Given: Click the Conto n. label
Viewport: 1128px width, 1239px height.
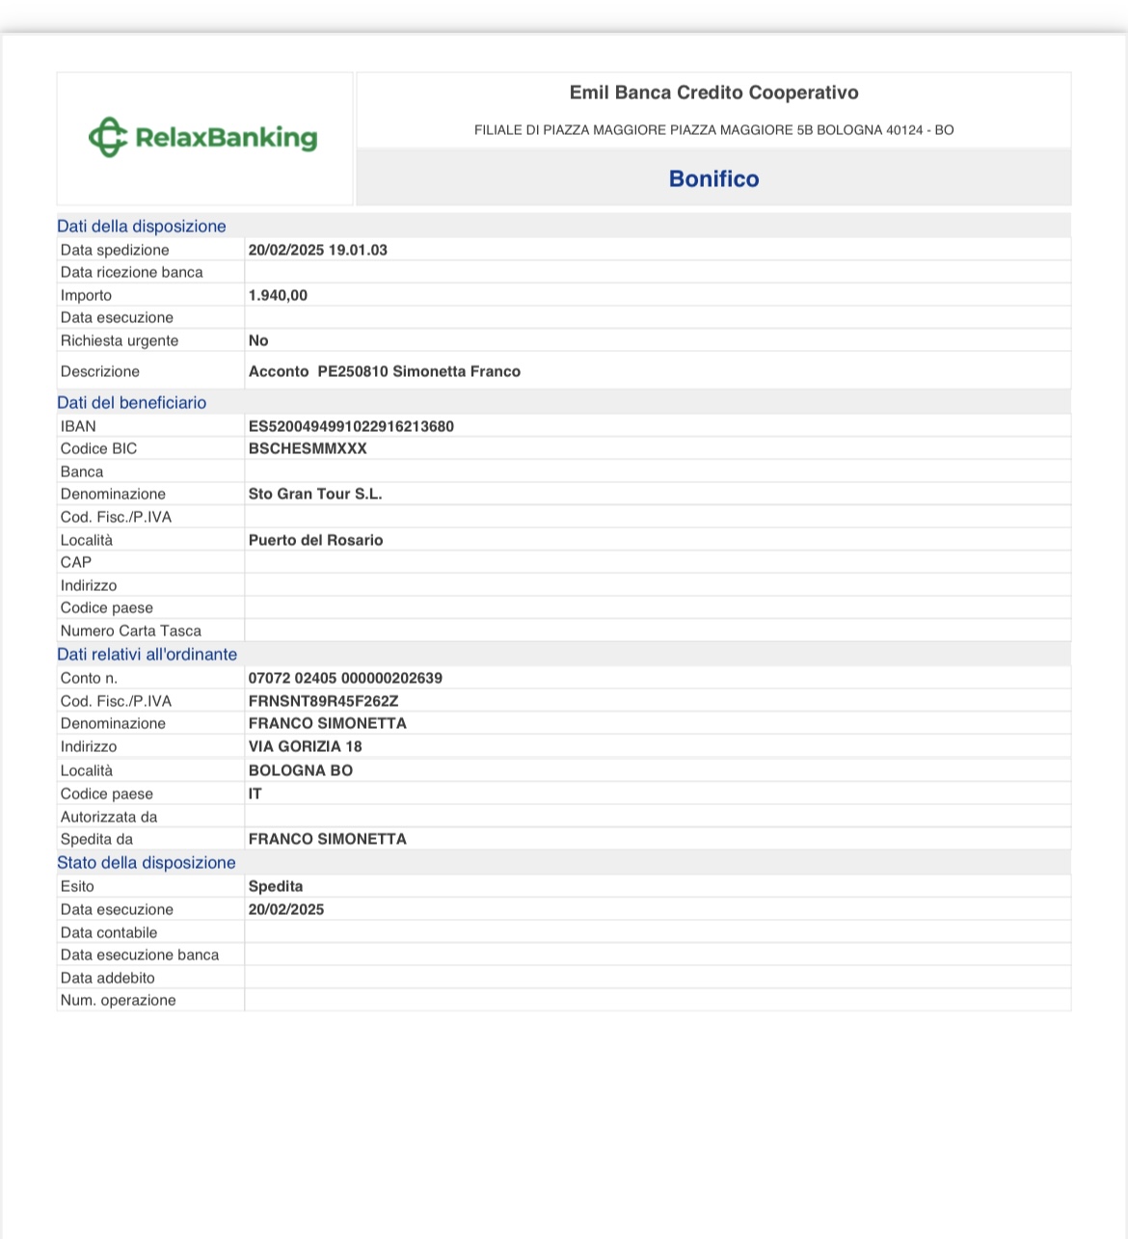Looking at the screenshot, I should pyautogui.click(x=89, y=678).
